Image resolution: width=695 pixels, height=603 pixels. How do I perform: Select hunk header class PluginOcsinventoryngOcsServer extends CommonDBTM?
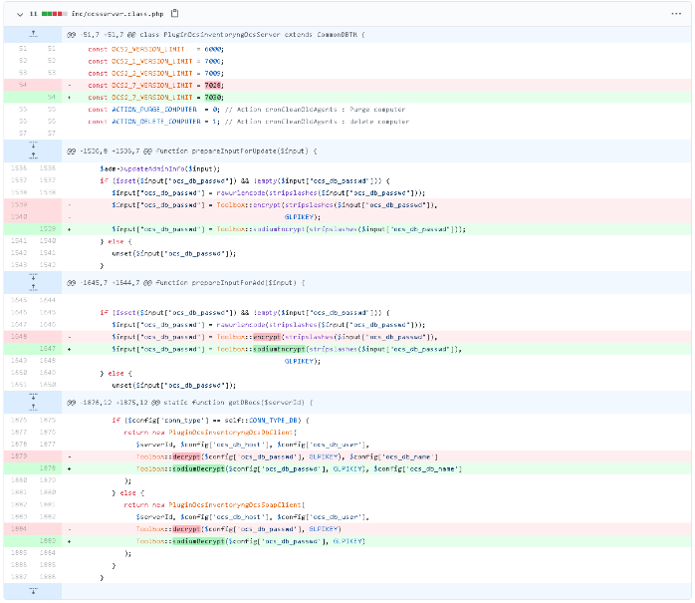(216, 35)
